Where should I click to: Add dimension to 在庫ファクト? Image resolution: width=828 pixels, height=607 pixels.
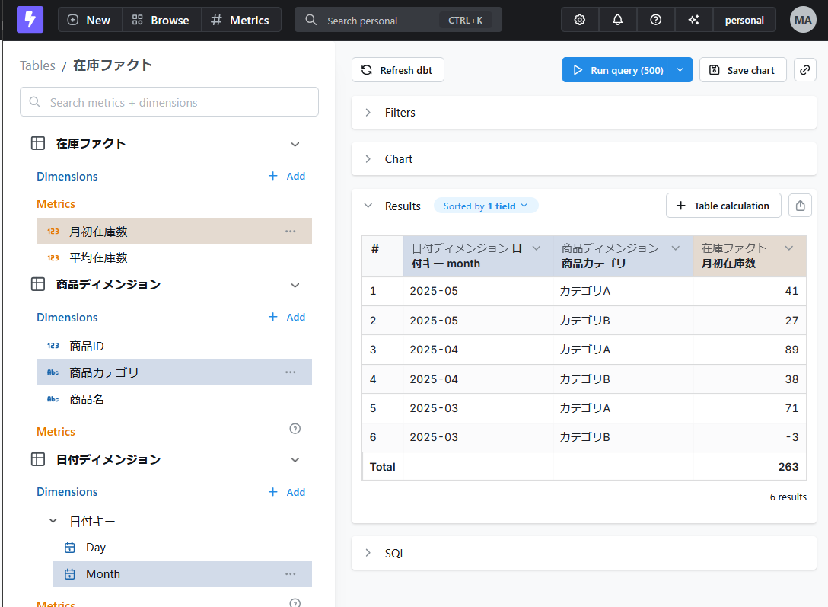pos(287,176)
